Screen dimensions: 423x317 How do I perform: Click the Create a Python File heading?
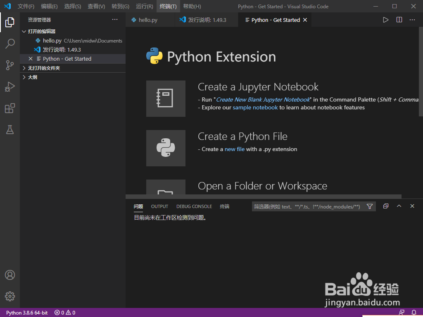[x=243, y=137]
